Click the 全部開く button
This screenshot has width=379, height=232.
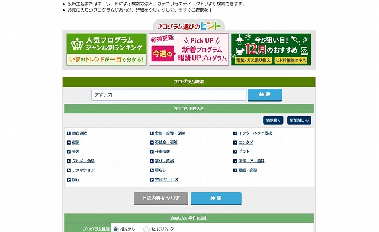(x=273, y=120)
